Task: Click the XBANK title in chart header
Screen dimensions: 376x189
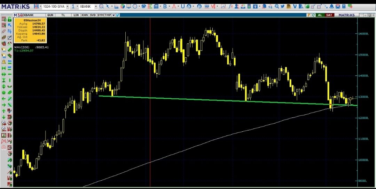Action: click(x=28, y=15)
